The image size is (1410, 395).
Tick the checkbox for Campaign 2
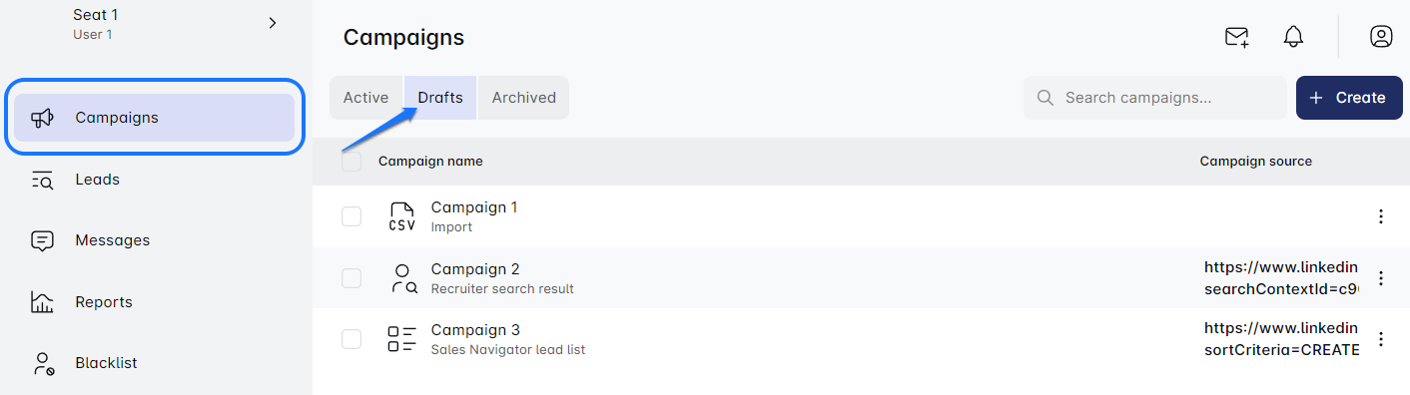click(352, 278)
